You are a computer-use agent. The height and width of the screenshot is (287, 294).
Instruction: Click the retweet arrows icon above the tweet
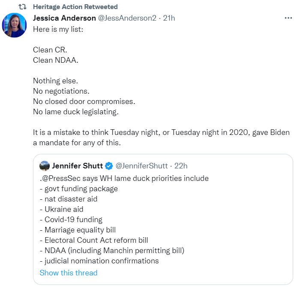coord(22,7)
